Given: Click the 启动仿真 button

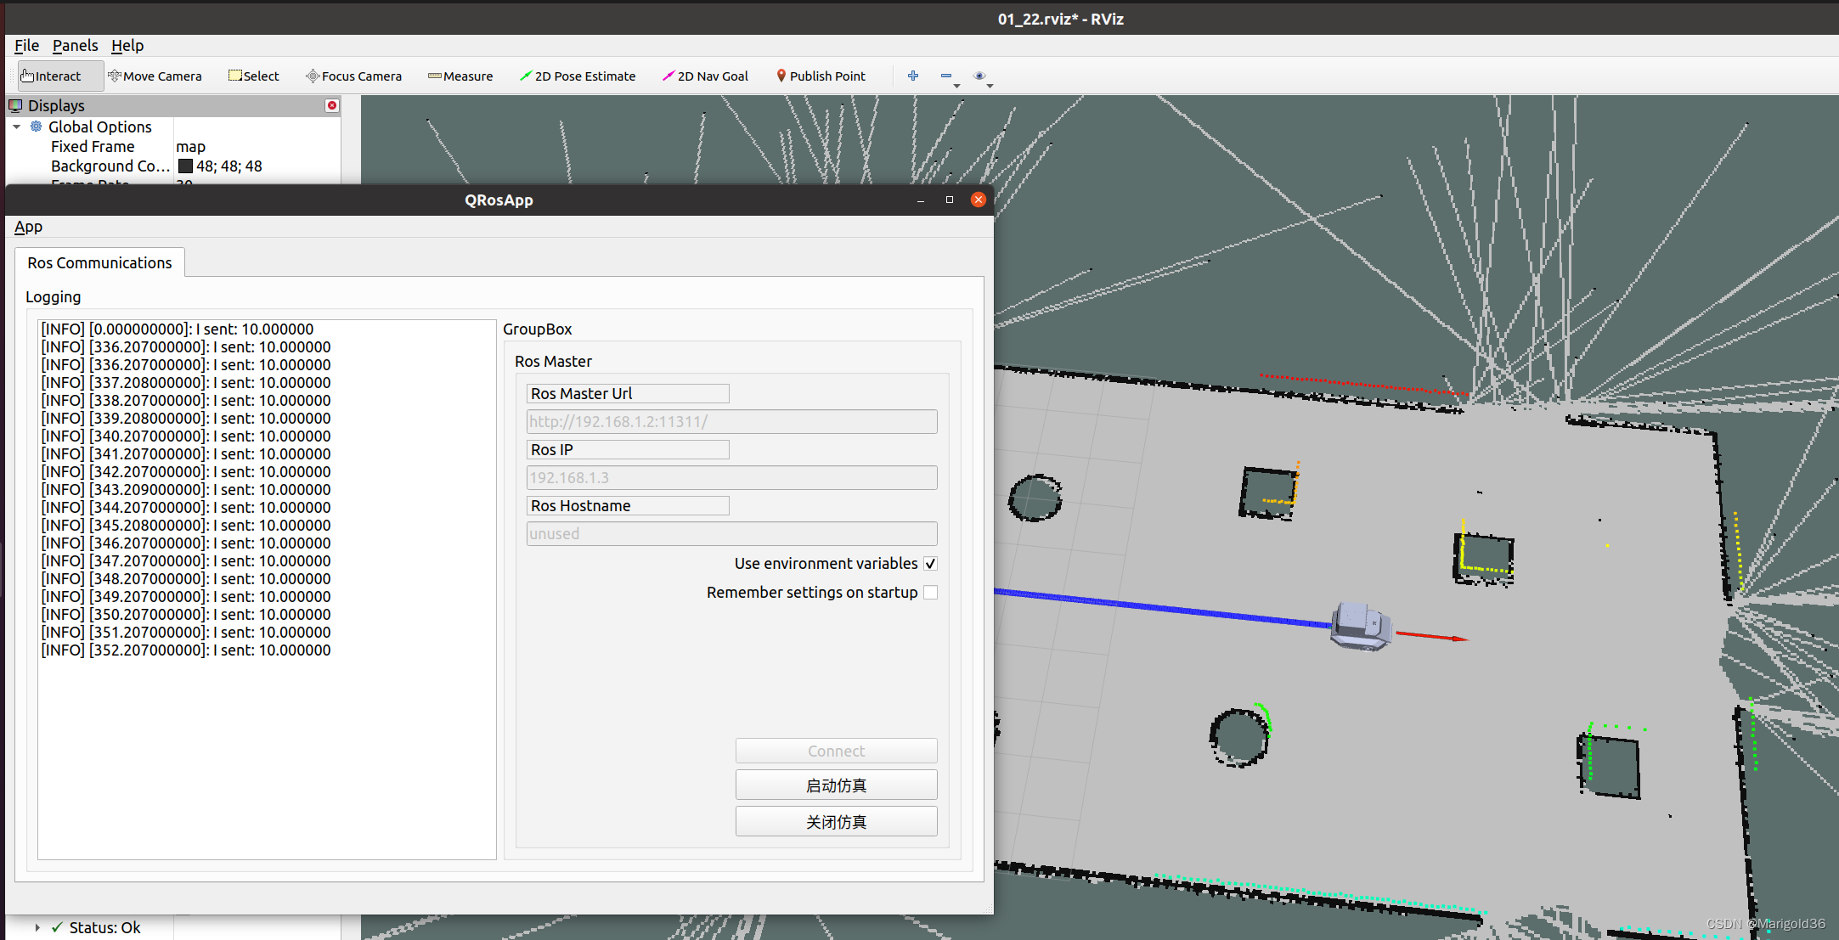Looking at the screenshot, I should pyautogui.click(x=836, y=785).
